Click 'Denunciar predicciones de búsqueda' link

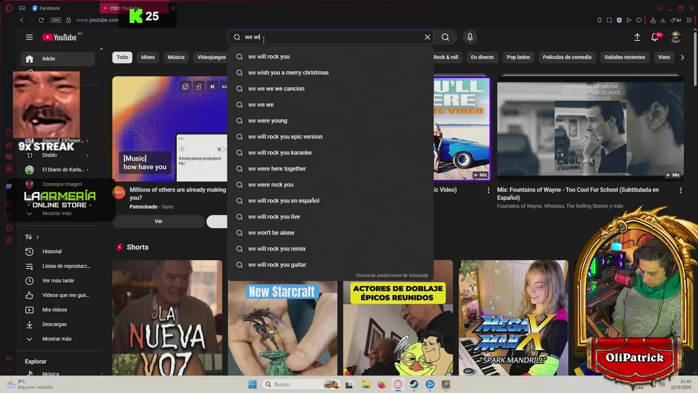click(392, 276)
